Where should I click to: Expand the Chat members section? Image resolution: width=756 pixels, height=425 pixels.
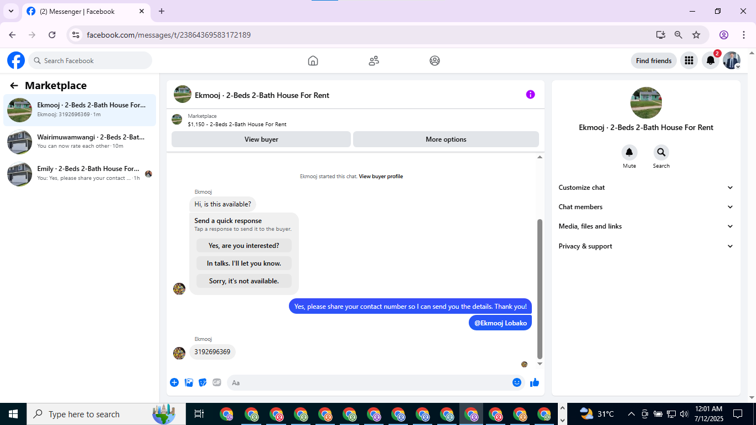(x=646, y=207)
